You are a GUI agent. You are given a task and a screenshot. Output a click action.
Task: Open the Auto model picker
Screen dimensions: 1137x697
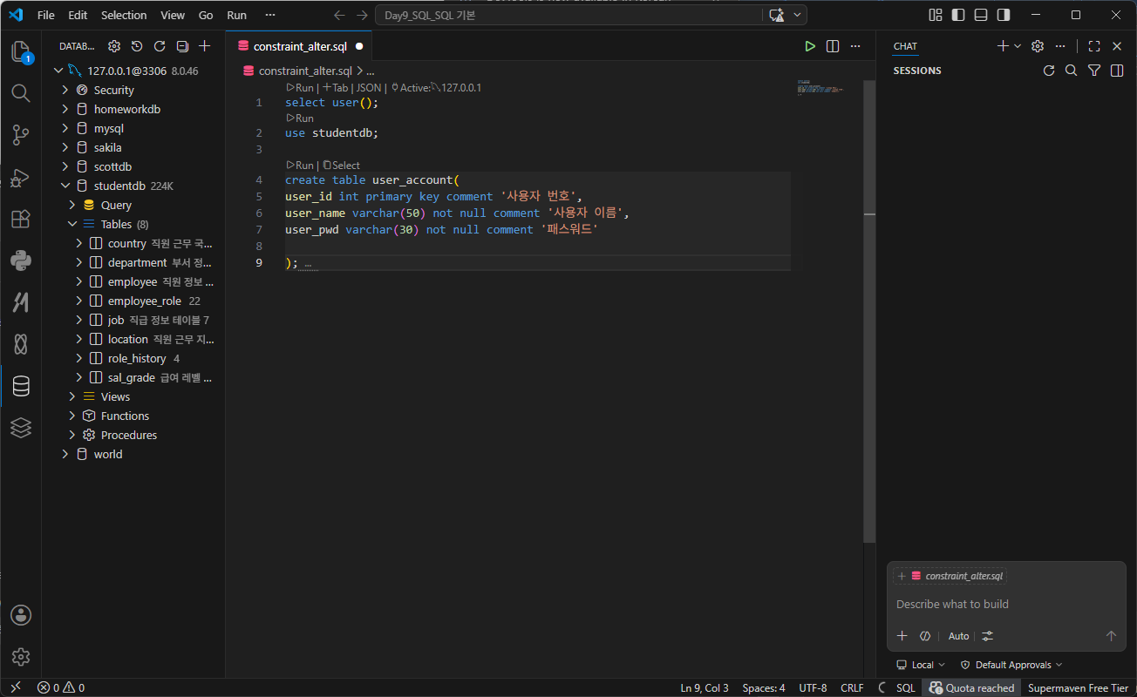pos(958,636)
